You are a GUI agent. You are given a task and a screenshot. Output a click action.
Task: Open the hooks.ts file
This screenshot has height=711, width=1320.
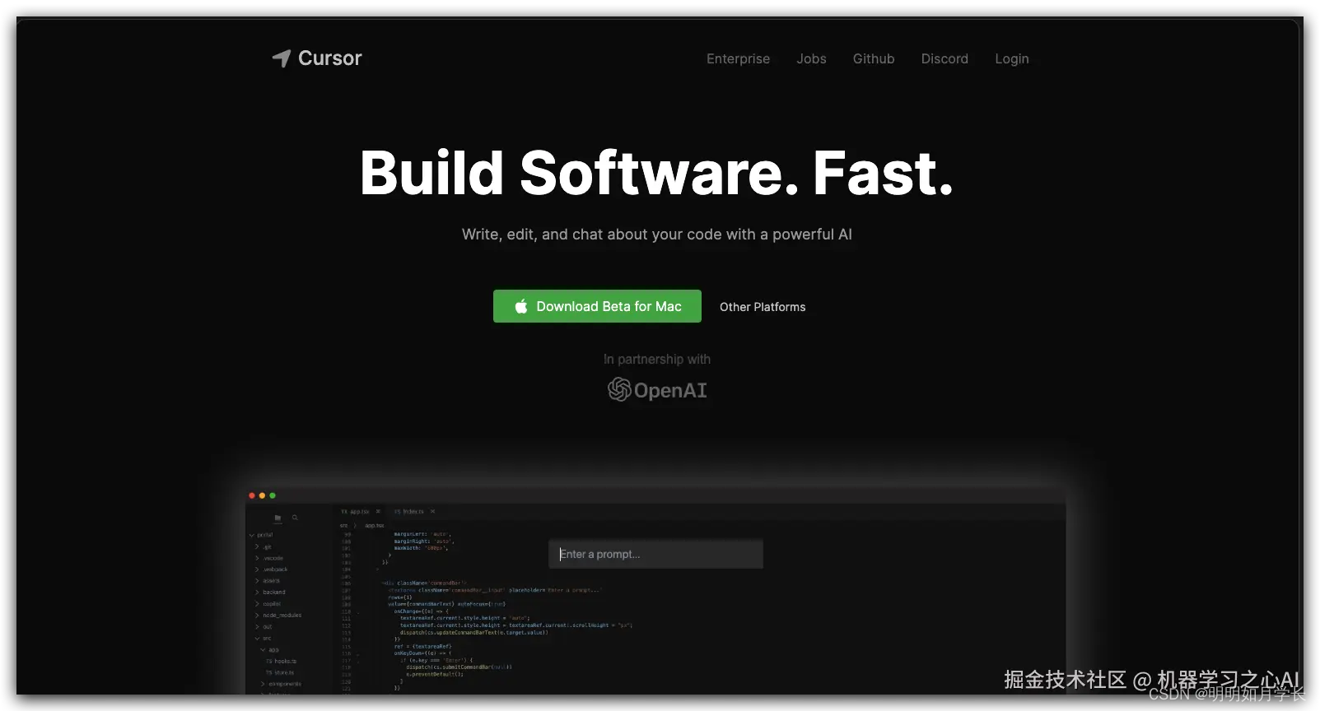[281, 662]
